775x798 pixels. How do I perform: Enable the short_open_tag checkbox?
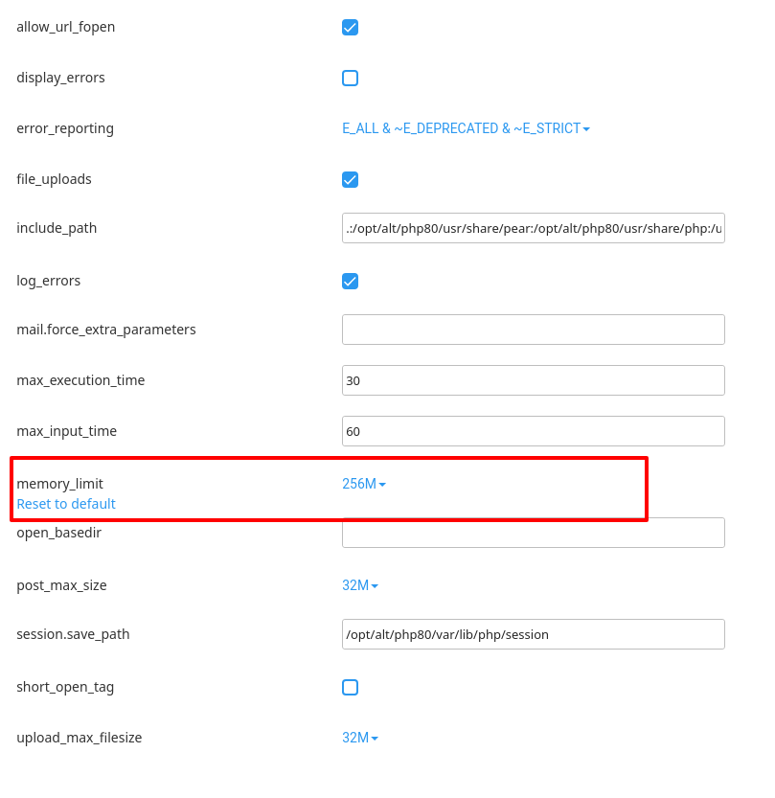350,687
